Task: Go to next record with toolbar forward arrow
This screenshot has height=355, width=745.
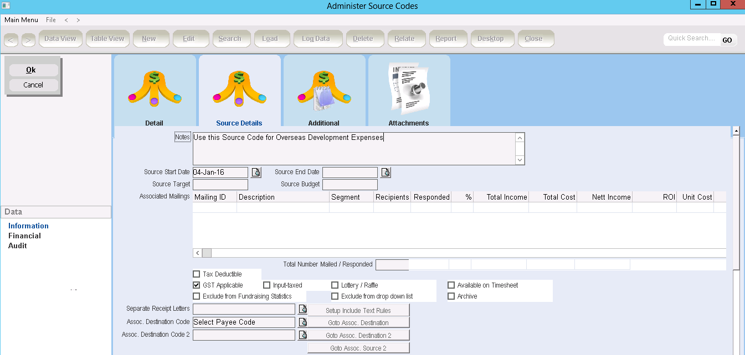Action: pyautogui.click(x=29, y=40)
